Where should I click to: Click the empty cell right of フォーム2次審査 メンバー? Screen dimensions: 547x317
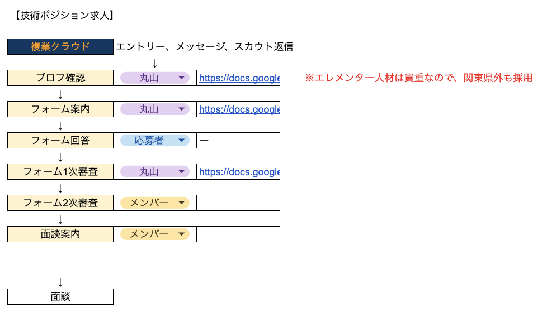pyautogui.click(x=238, y=203)
